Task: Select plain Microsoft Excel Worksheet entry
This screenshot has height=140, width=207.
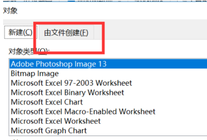Action: [x=108, y=121]
